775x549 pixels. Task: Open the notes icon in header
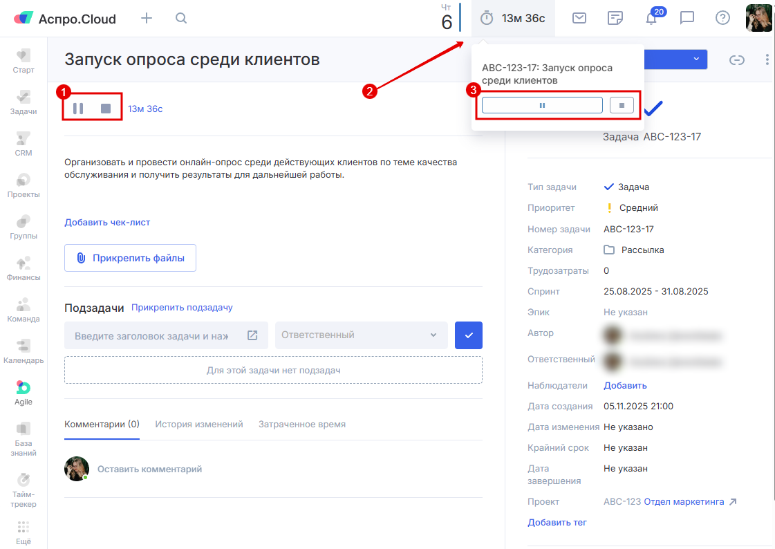(x=615, y=19)
